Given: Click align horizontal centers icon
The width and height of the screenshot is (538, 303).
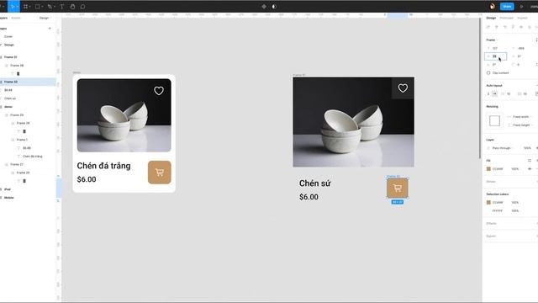Looking at the screenshot, I should [497, 27].
